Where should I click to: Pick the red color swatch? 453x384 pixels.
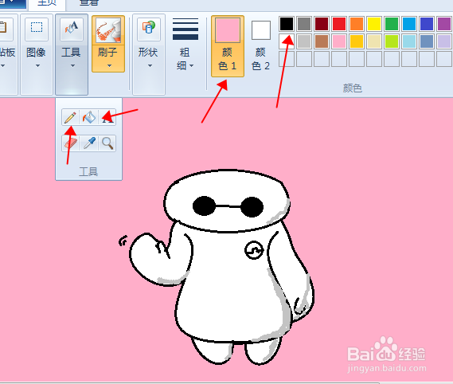click(339, 24)
